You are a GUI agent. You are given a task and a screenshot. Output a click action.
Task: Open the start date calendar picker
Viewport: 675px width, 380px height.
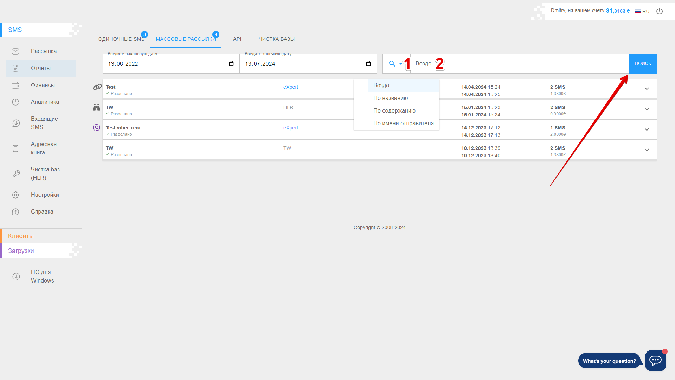(231, 64)
